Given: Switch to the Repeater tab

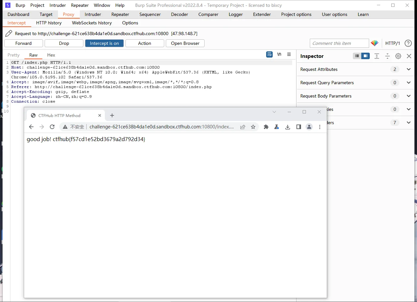Looking at the screenshot, I should [120, 14].
